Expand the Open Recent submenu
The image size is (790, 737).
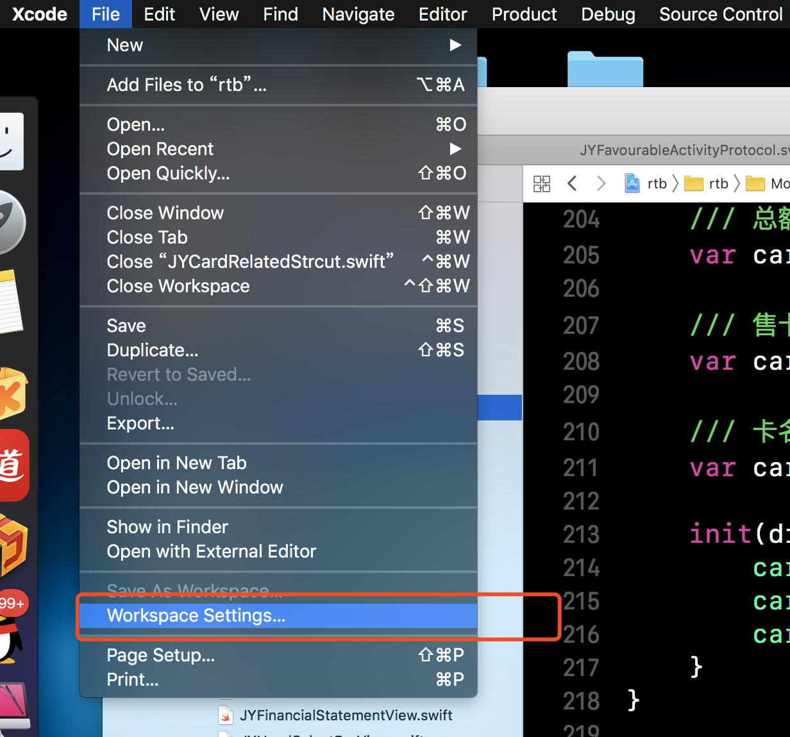[x=278, y=149]
